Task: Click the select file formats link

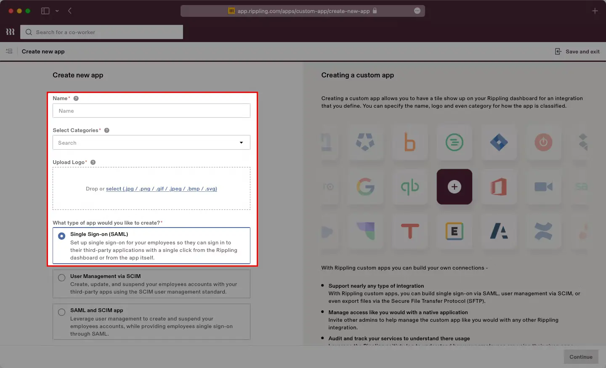Action: click(x=162, y=189)
